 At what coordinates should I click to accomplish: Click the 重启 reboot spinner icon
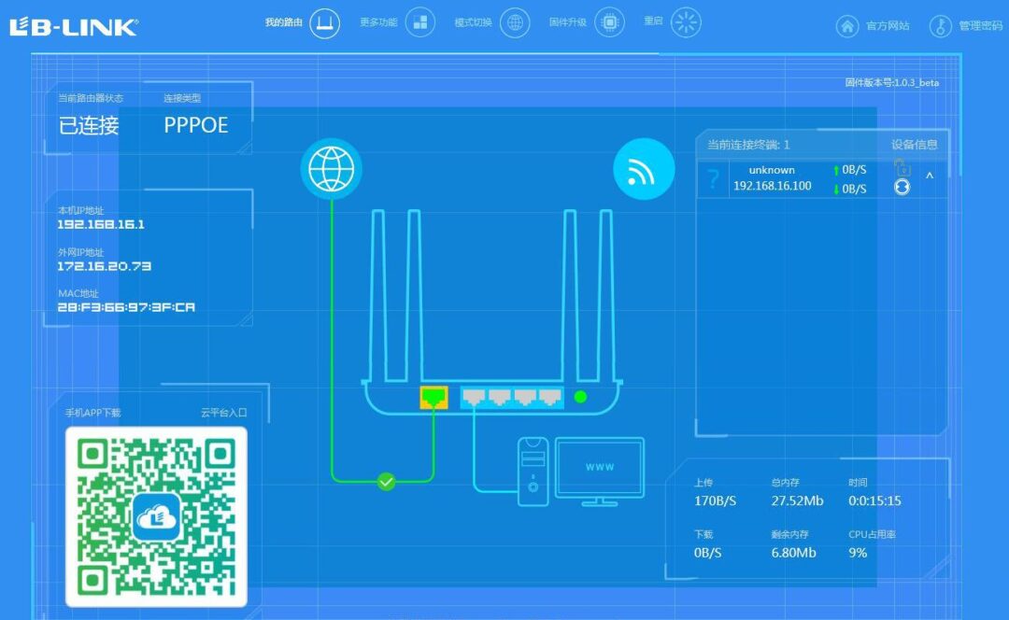point(686,22)
